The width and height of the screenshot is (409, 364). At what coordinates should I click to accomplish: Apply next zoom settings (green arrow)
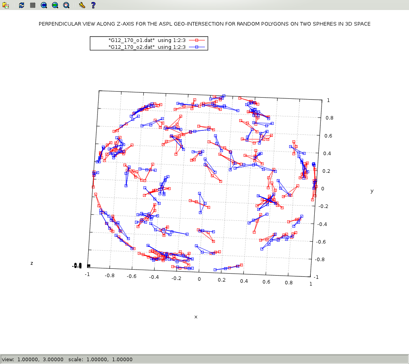(x=55, y=5)
